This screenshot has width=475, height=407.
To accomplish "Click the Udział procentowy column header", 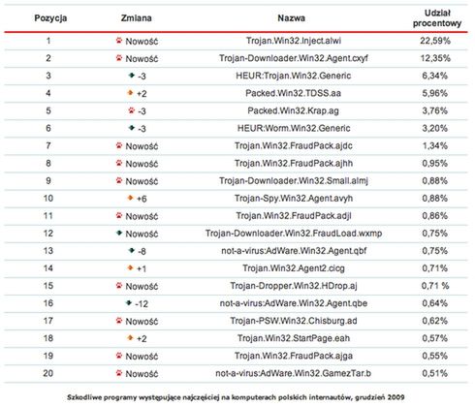I will pos(437,18).
